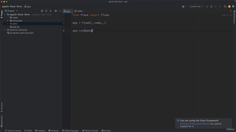236x132 pixels.
Task: Open Python Packages tool window
Action: pos(70,131)
